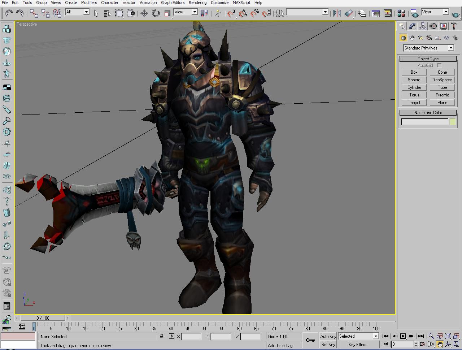Screen dimensions: 462x350
Task: Toggle the Auto Key mode
Action: pos(328,336)
